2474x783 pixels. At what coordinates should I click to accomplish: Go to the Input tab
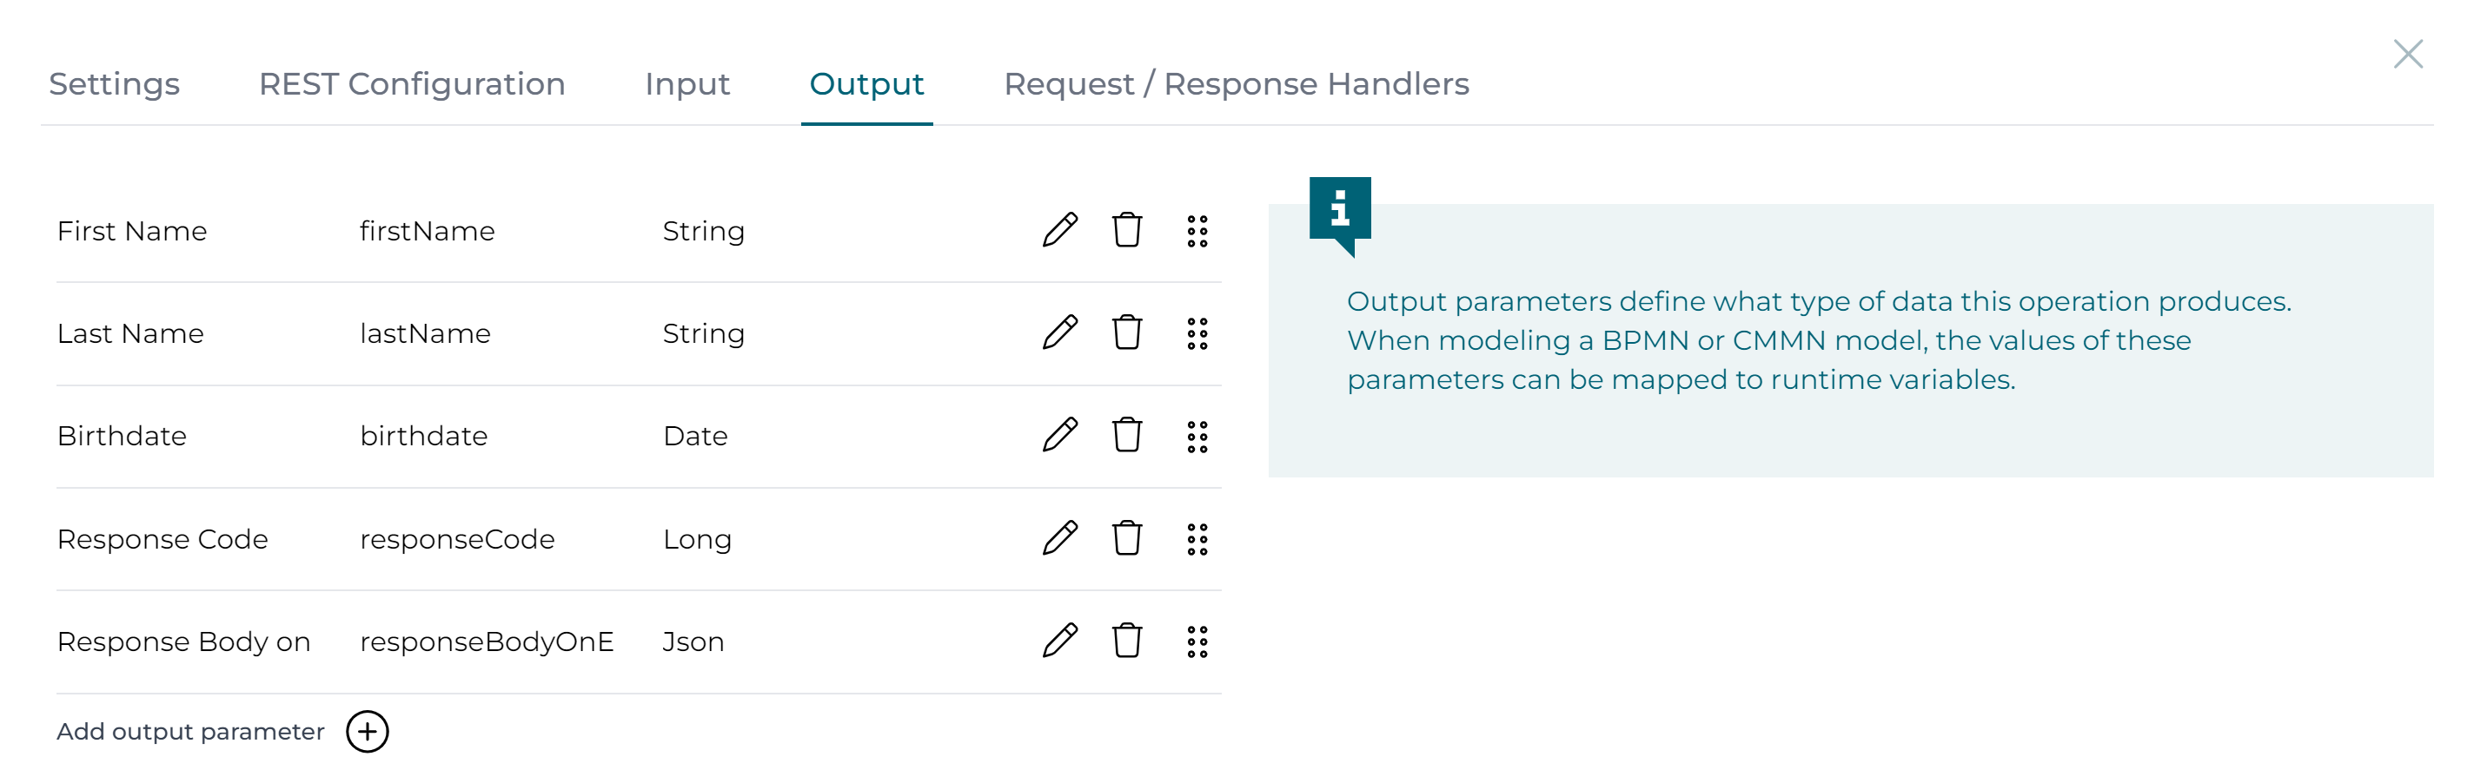[686, 84]
